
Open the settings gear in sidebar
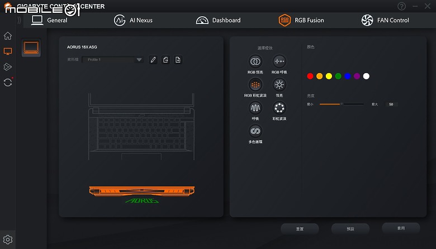click(8, 240)
